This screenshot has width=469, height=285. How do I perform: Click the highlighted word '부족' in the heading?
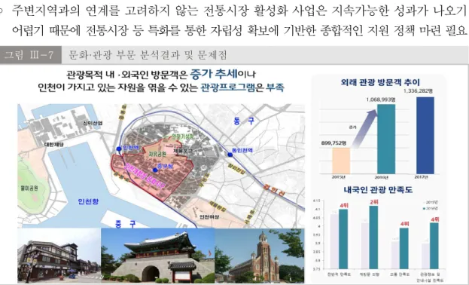pyautogui.click(x=275, y=87)
